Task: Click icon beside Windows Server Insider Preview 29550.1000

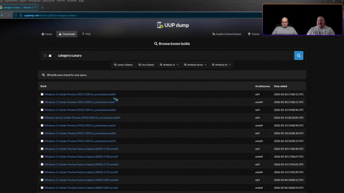Action: click(42, 118)
